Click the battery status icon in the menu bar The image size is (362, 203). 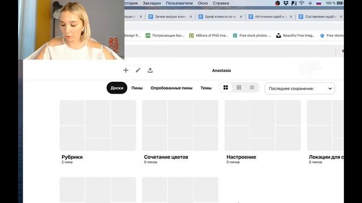click(340, 3)
